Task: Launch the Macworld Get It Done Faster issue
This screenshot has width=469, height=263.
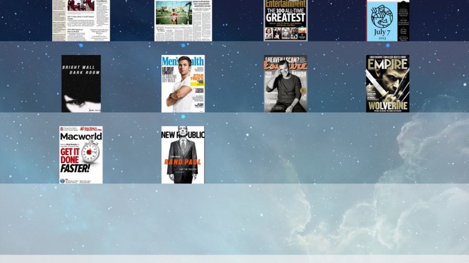Action: (81, 155)
